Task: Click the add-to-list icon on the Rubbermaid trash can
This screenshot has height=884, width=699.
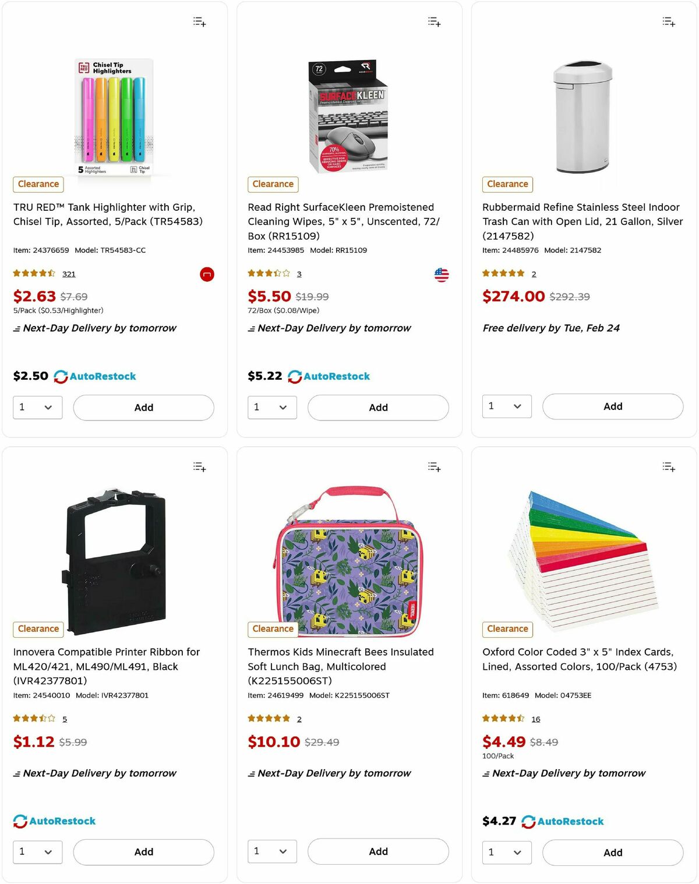Action: 668,22
